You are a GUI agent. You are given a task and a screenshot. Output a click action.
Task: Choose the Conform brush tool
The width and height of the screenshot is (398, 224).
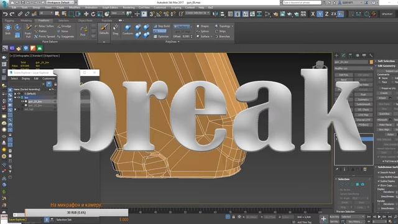(x=127, y=30)
